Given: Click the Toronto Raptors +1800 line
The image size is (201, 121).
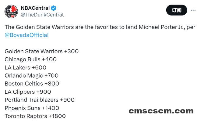Looking at the screenshot, I should [x=35, y=116].
